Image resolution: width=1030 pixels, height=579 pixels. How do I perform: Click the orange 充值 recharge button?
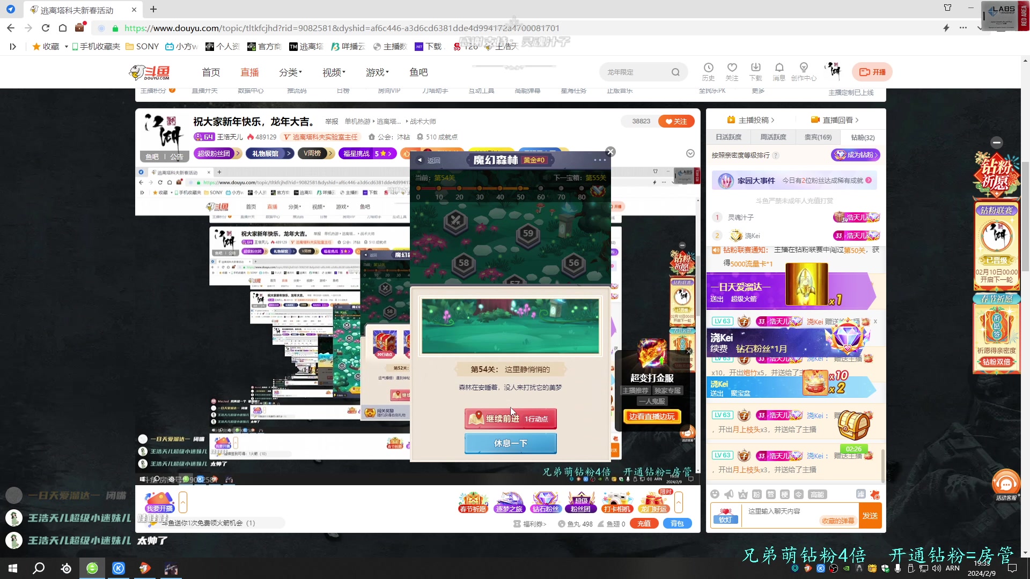click(x=644, y=524)
